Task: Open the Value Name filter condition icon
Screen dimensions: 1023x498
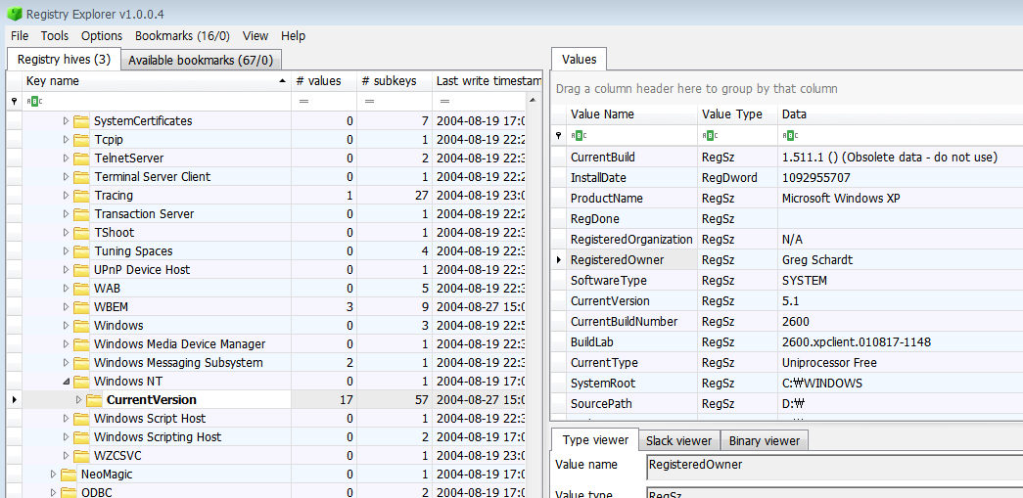Action: pos(577,136)
